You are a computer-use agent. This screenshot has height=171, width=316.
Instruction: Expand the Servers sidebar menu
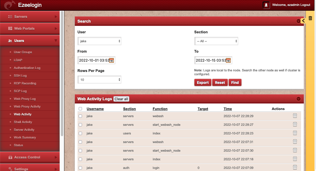(x=30, y=17)
